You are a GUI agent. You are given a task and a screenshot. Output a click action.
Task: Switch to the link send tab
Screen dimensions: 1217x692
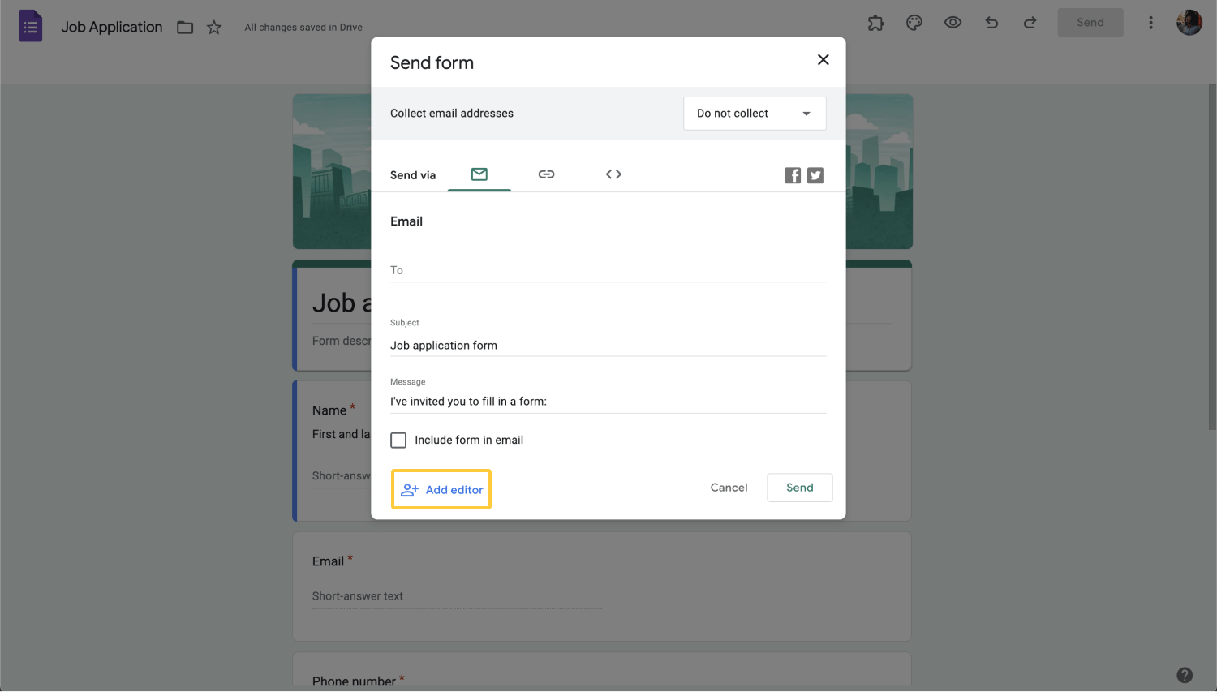tap(546, 174)
